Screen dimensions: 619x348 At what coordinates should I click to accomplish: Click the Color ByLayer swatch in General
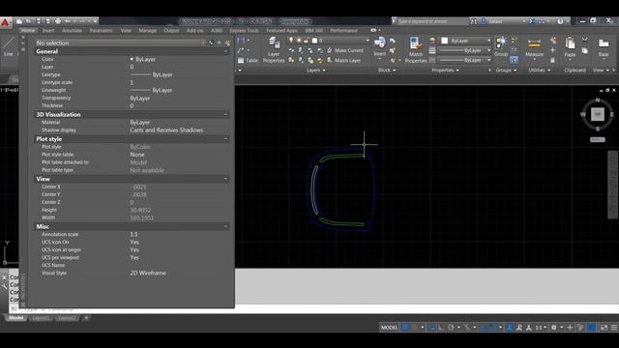pos(132,59)
